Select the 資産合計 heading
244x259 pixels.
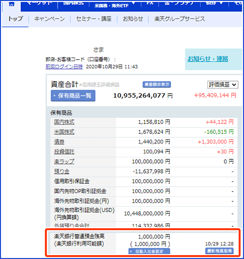pos(64,85)
